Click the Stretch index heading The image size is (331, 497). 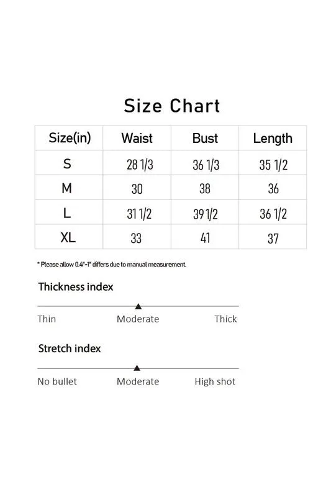(x=70, y=349)
